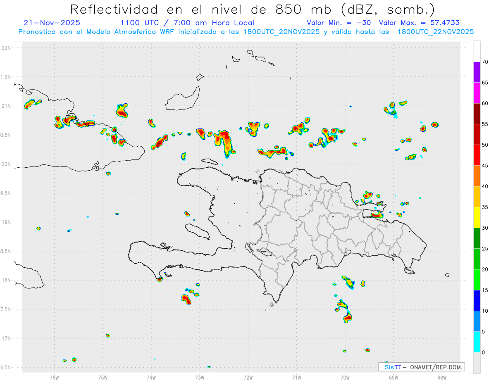Image resolution: width=496 pixels, height=383 pixels.
Task: Select the dark blue 10-15 dBZ colorbar segment
Action: pos(477,300)
